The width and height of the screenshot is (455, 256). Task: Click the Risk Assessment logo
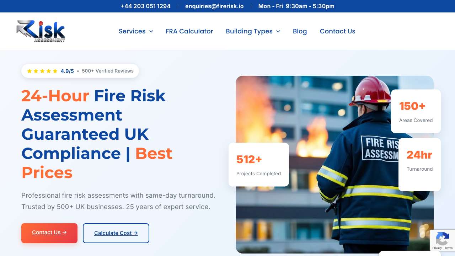(x=41, y=31)
